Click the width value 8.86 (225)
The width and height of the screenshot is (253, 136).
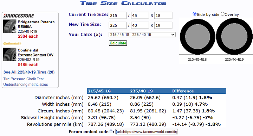[142, 104]
